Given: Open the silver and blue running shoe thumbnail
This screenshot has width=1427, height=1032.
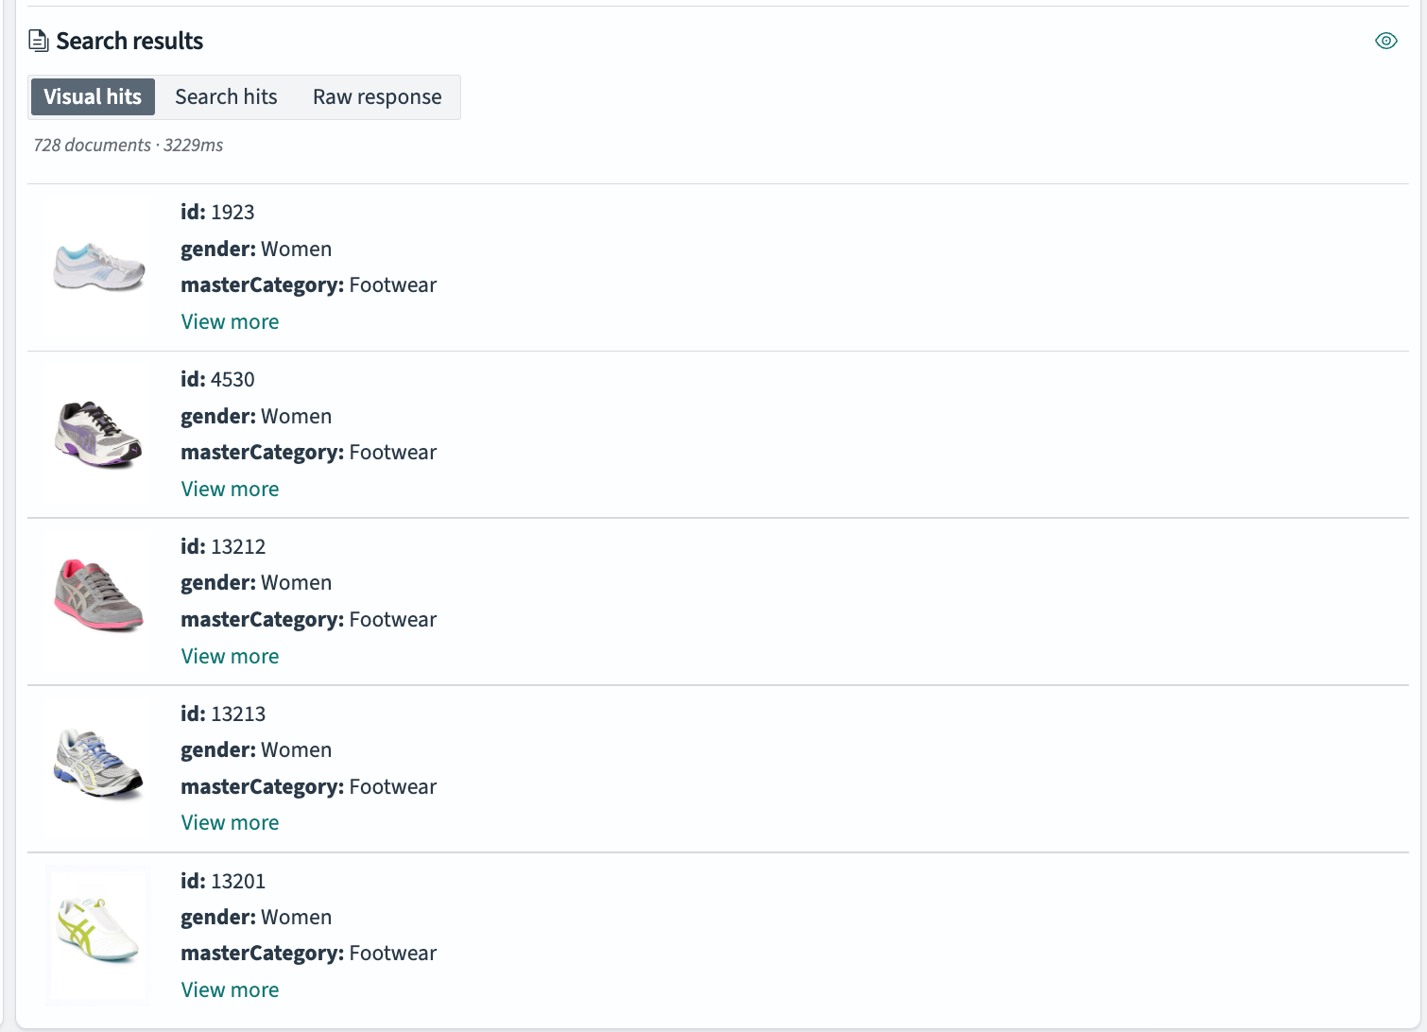Looking at the screenshot, I should pos(98,763).
